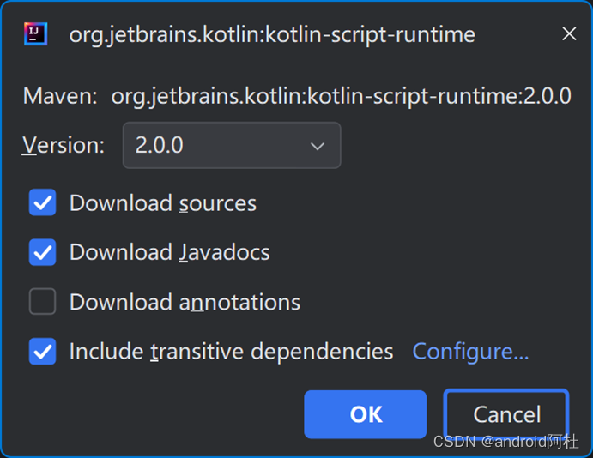Screen dimensions: 593x458
Task: Click the dialog title org.jetbrains.kotlin:kotlin-script-runtime
Action: 272,35
